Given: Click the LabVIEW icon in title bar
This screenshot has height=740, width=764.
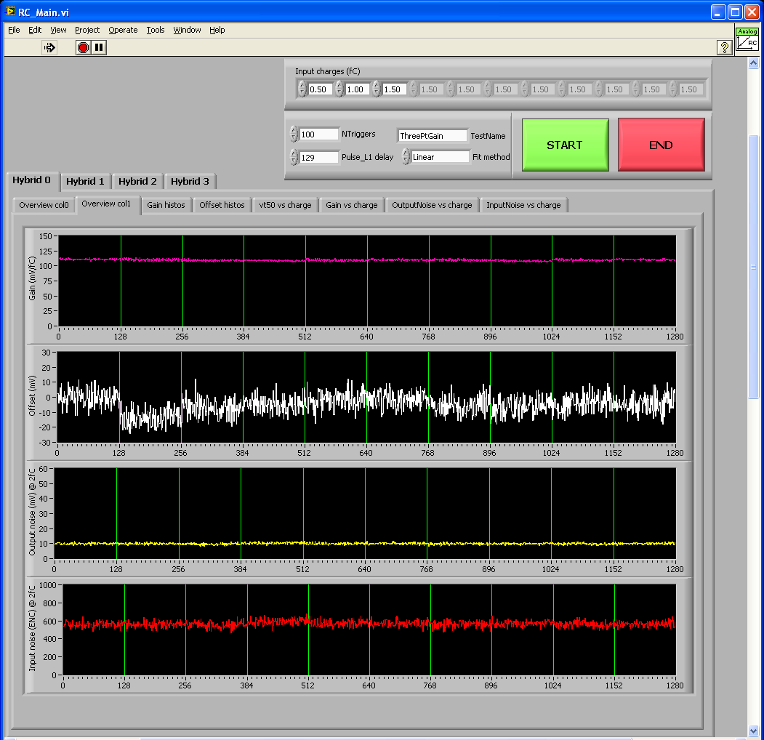Looking at the screenshot, I should pyautogui.click(x=10, y=12).
